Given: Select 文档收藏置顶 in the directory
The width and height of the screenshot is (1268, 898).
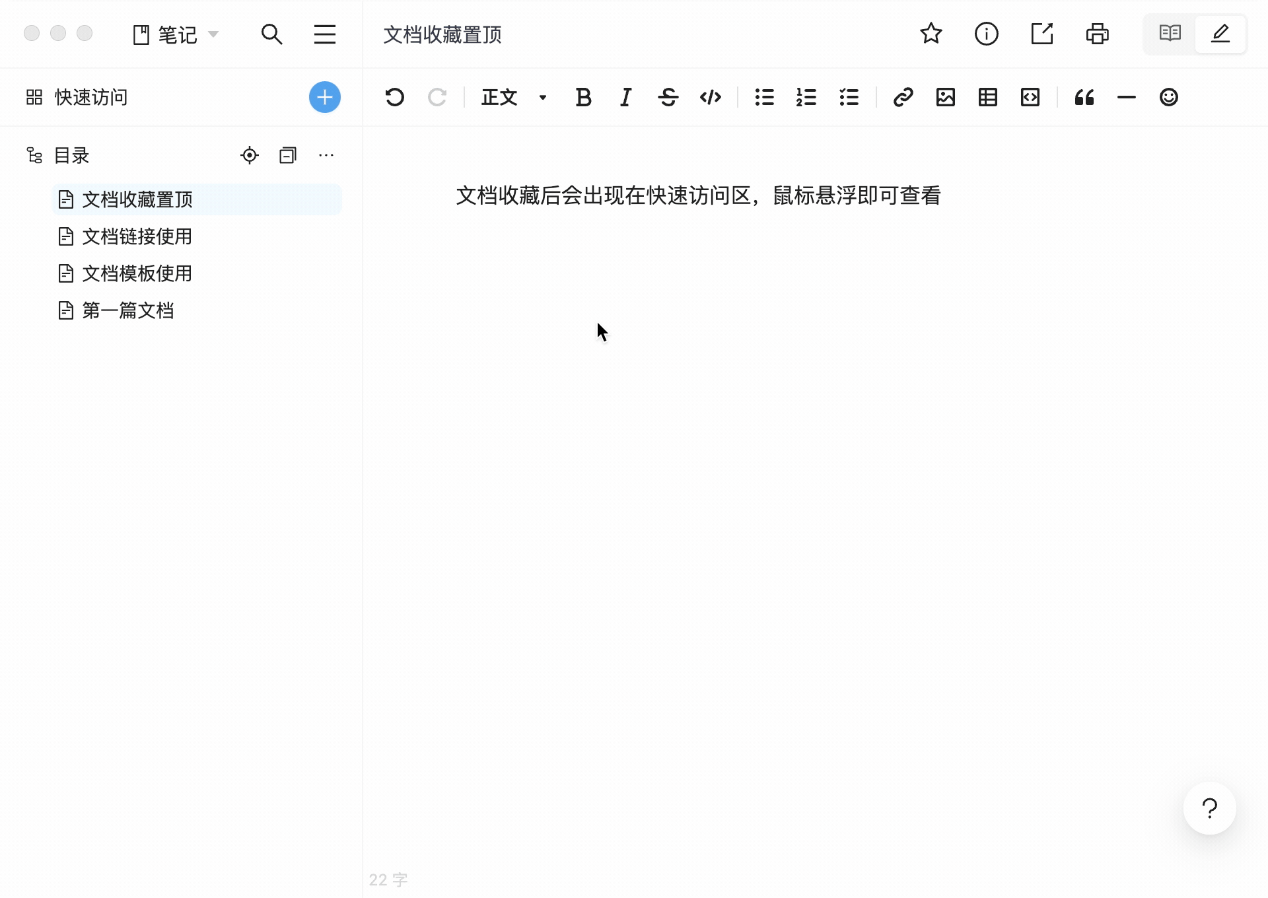Looking at the screenshot, I should point(197,199).
